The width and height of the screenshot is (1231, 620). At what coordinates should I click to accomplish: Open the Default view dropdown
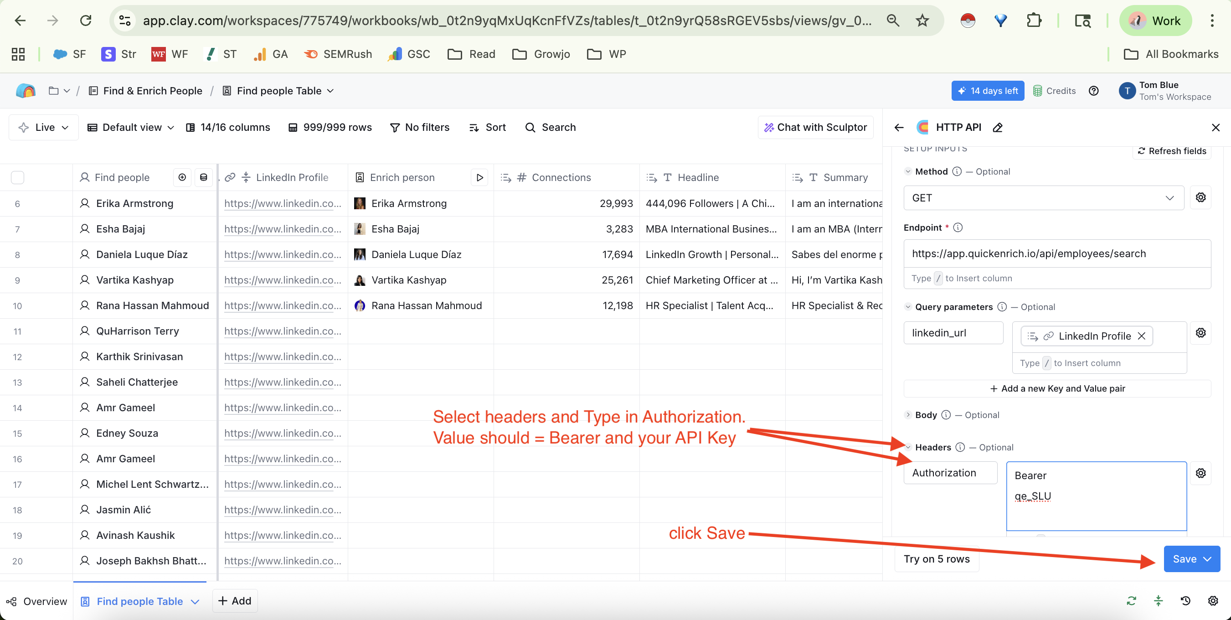tap(130, 127)
